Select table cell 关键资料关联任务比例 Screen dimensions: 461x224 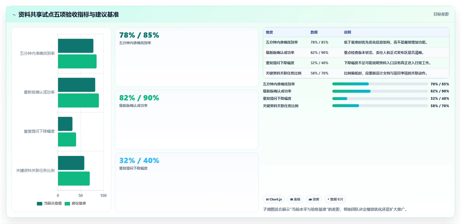(284, 73)
